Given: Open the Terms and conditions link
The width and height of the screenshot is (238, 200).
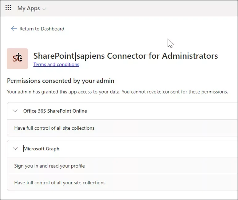Looking at the screenshot, I should click(56, 65).
